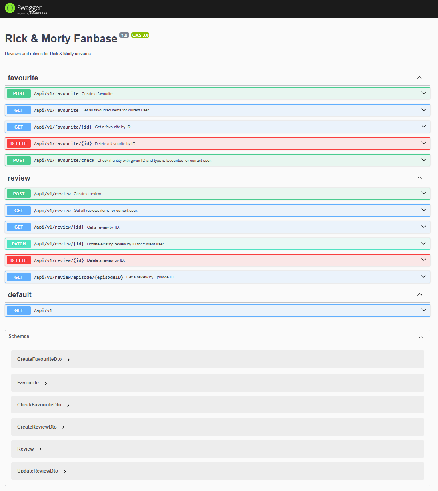This screenshot has height=491, width=438.
Task: Click GET badge for review by episode
Action: [x=19, y=277]
